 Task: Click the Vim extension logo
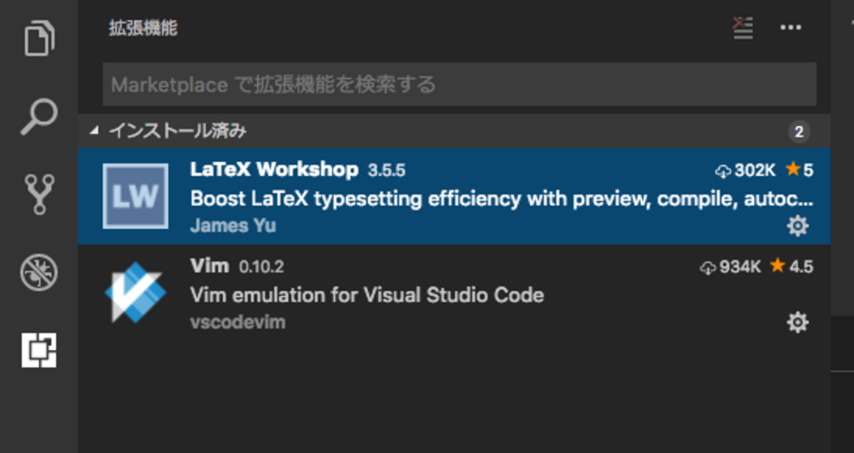coord(135,292)
